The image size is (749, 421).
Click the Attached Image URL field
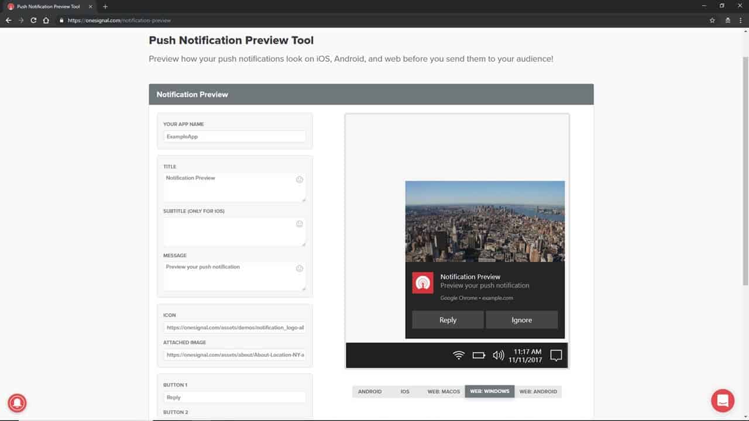[234, 354]
